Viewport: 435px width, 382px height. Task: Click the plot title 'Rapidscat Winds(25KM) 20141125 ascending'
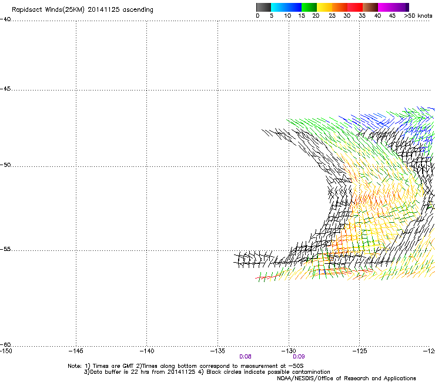82,10
